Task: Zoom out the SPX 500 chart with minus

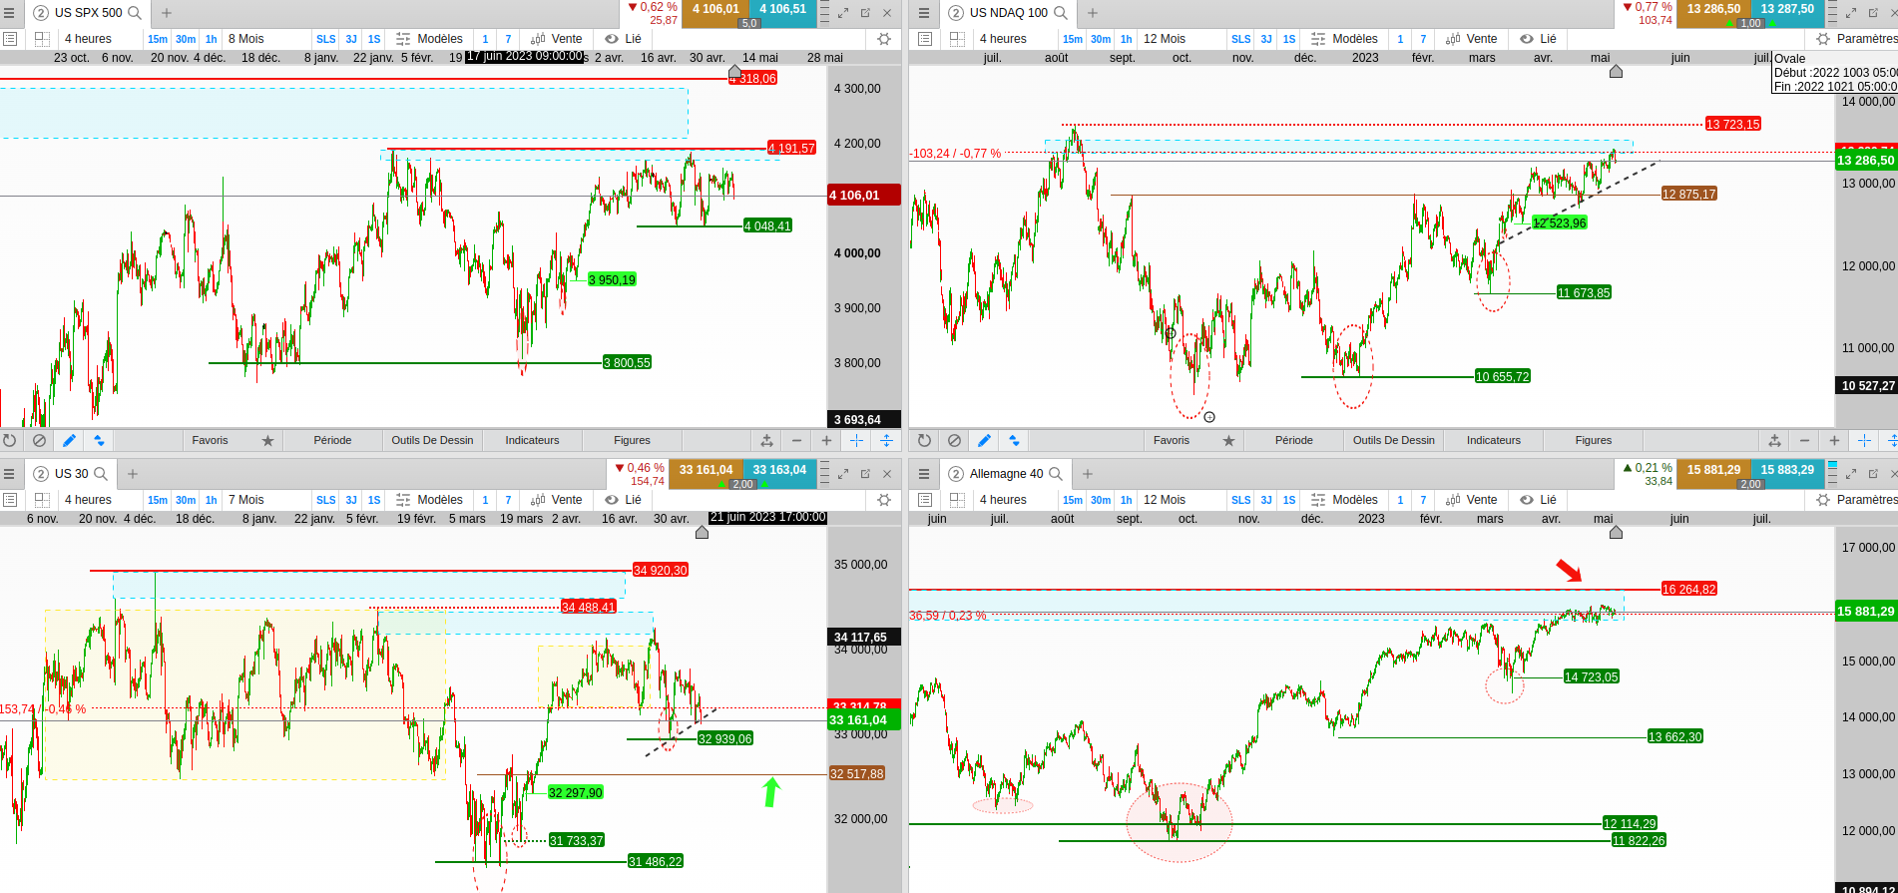Action: point(796,440)
